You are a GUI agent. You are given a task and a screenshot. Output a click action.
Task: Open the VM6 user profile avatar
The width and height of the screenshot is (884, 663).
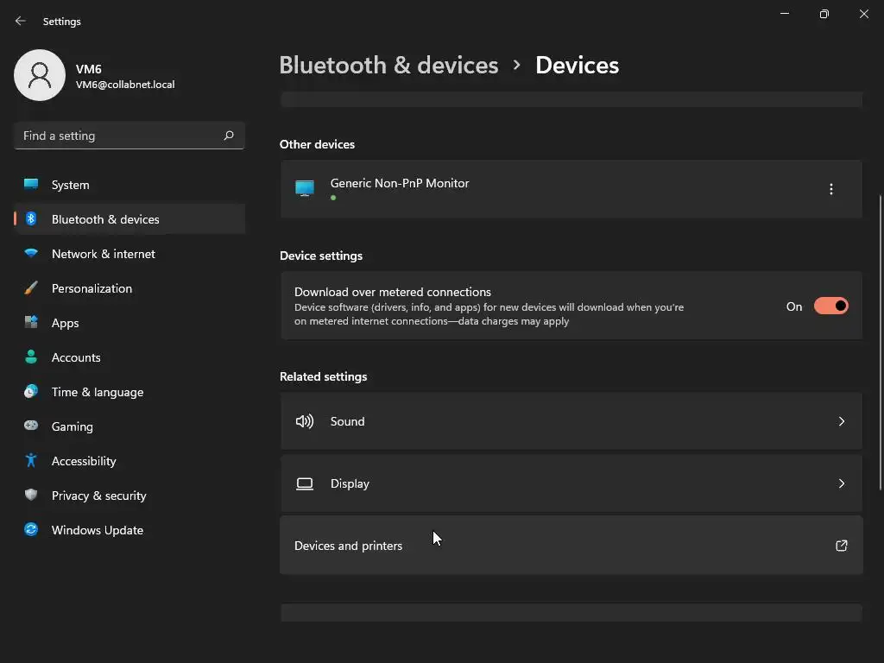click(x=40, y=75)
